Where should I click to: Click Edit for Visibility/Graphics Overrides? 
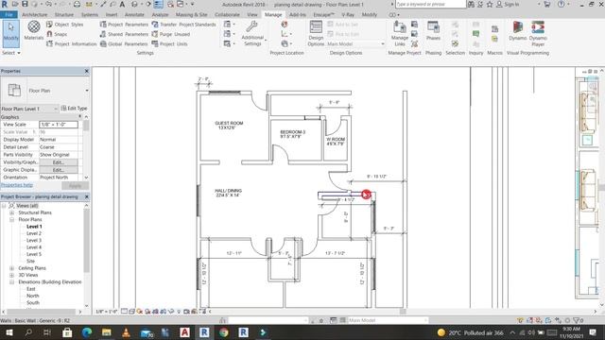coord(59,162)
